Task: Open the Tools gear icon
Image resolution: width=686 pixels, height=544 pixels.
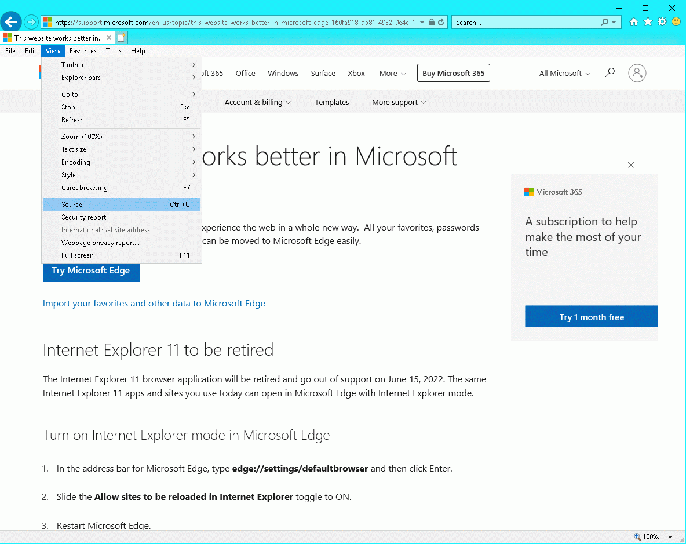Action: pyautogui.click(x=662, y=22)
